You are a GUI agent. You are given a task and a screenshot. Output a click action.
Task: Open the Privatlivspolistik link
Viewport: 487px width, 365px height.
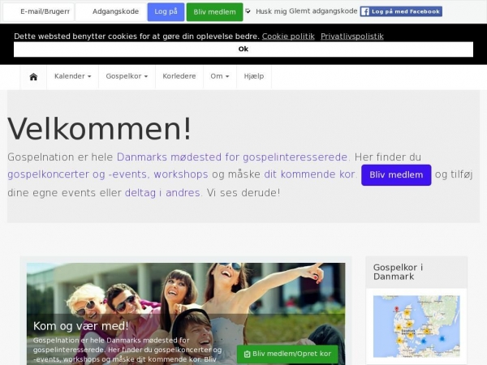(352, 36)
